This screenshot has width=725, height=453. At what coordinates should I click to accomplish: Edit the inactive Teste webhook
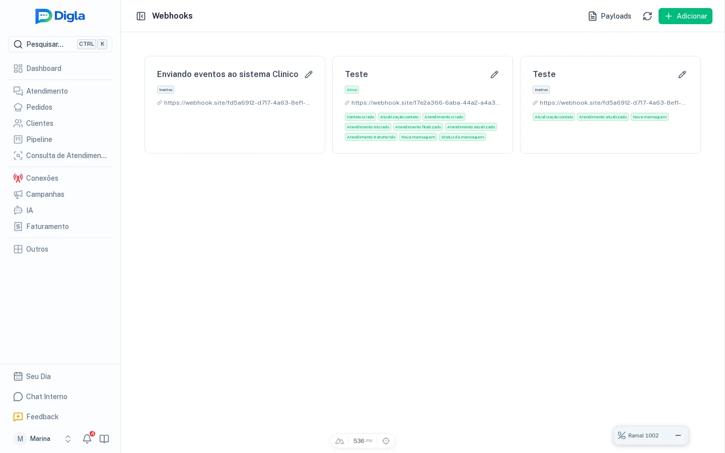(682, 74)
